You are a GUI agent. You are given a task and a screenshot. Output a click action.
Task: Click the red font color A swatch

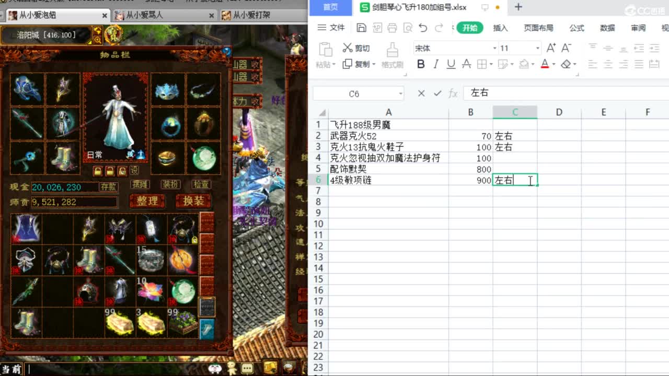tap(545, 64)
